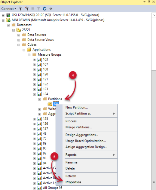This screenshot has width=156, height=190.
Task: Collapse the Cubes folder
Action: pyautogui.click(x=19, y=45)
